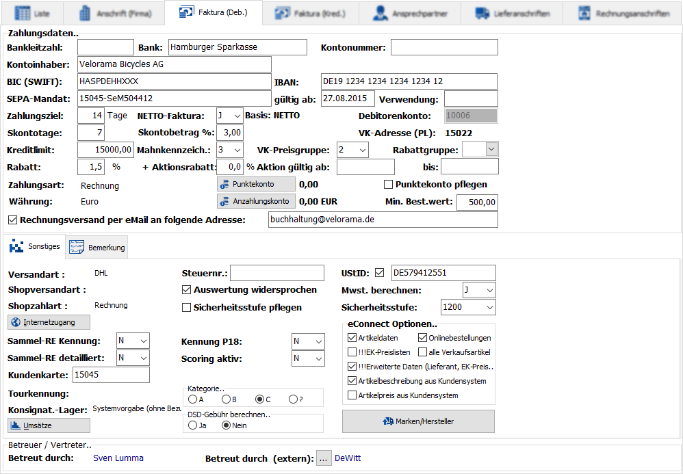The image size is (683, 474).
Task: Enable Artikelpreis aus Kundensystem
Action: click(352, 395)
